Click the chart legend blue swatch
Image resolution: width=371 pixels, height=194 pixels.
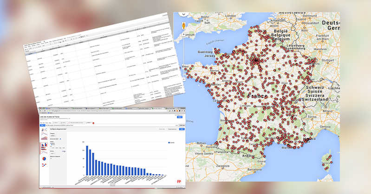pos(169,143)
